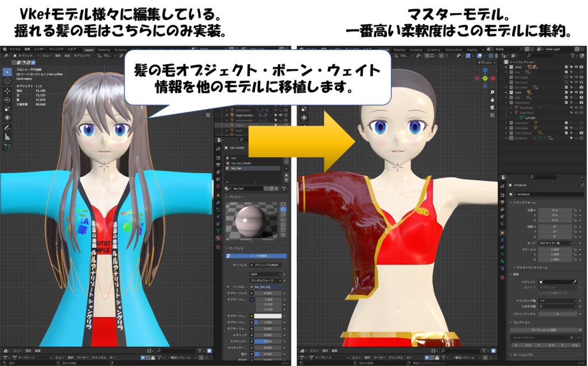Select the Box Select tool in left viewport
This screenshot has width=588, height=366.
click(x=7, y=72)
